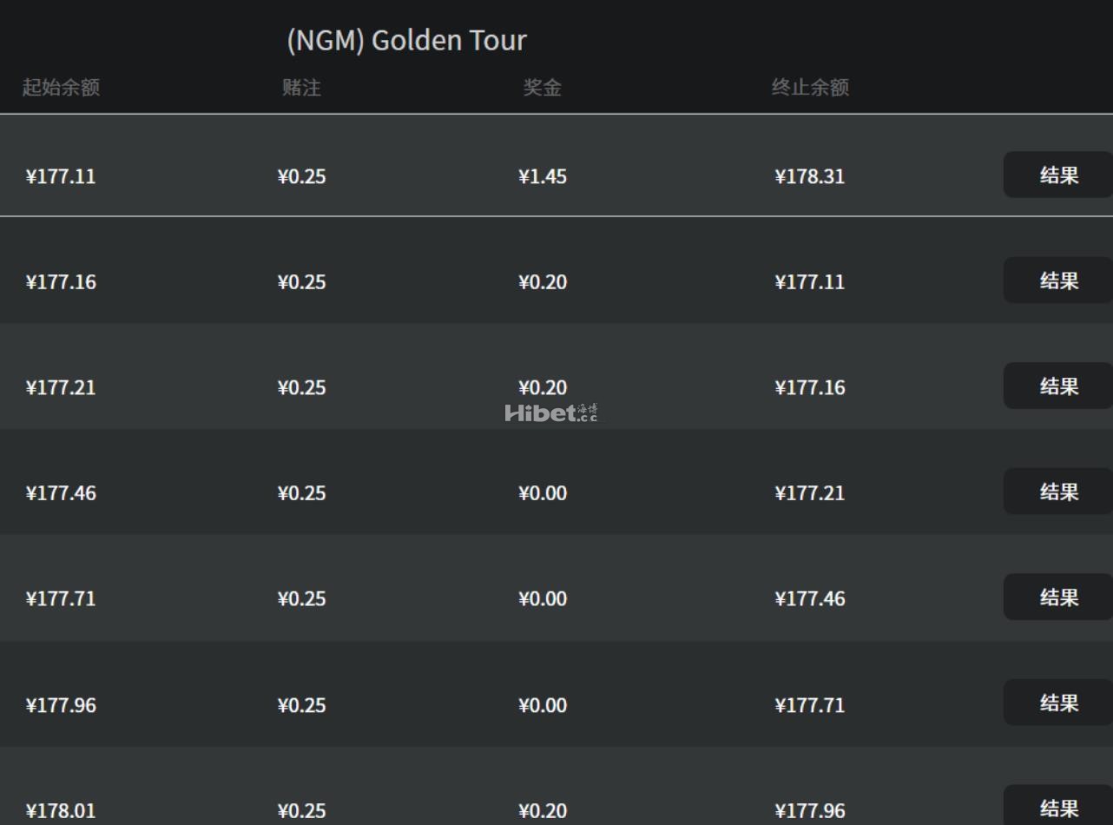Select the ¥1.45 prize amount
The image size is (1113, 825).
[543, 176]
